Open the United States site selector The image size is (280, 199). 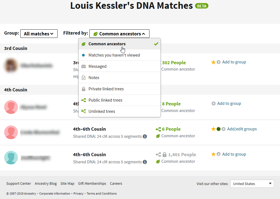click(x=252, y=184)
